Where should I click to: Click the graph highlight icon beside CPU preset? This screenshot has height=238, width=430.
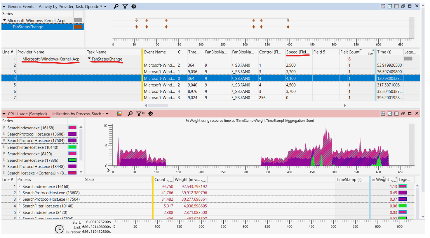[119, 114]
